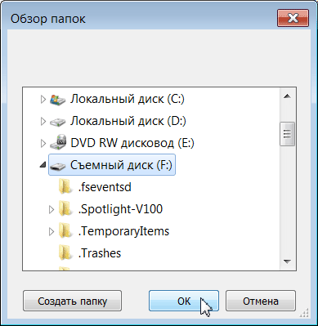
Task: Click the Создать папку button
Action: [72, 301]
